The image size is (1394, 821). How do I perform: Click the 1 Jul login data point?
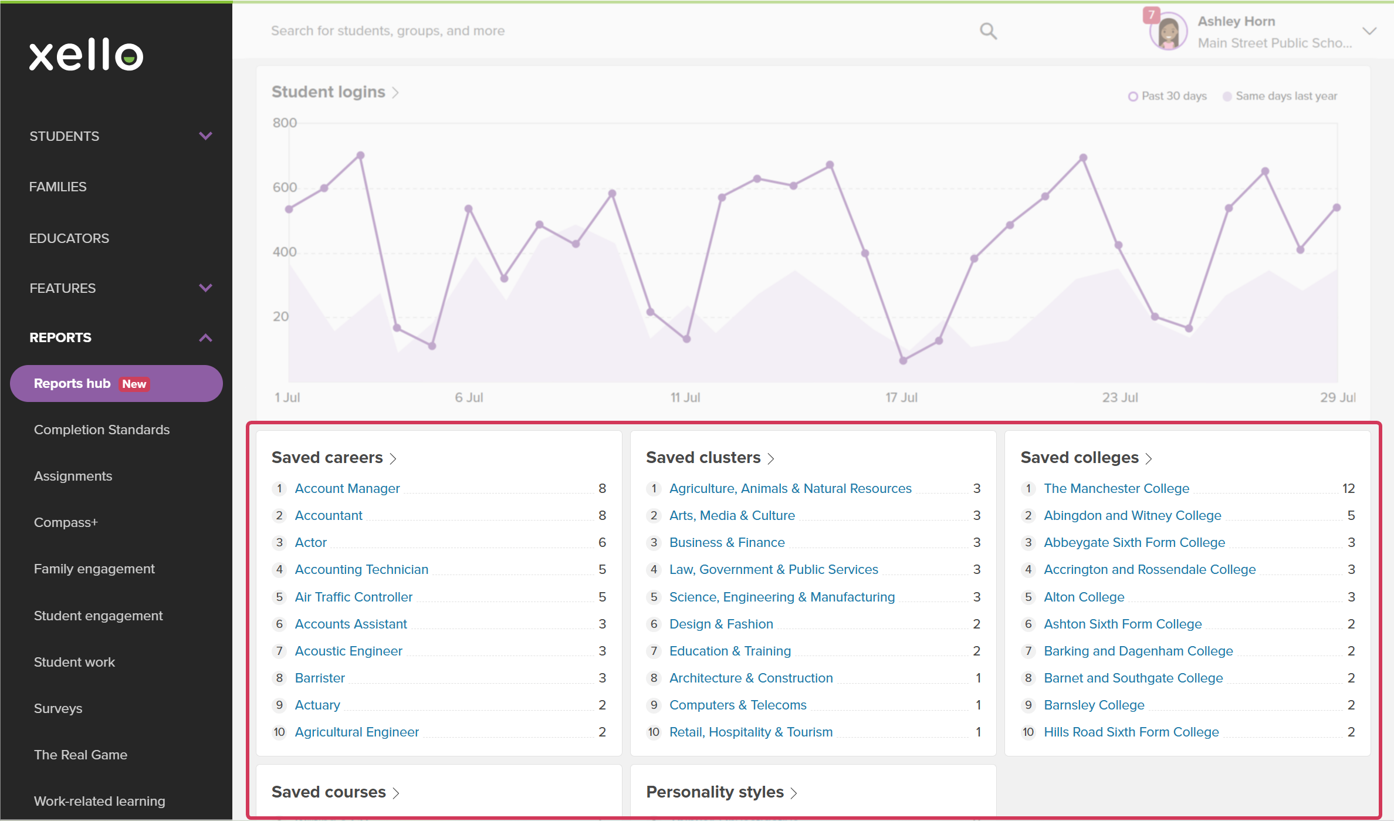(x=289, y=210)
